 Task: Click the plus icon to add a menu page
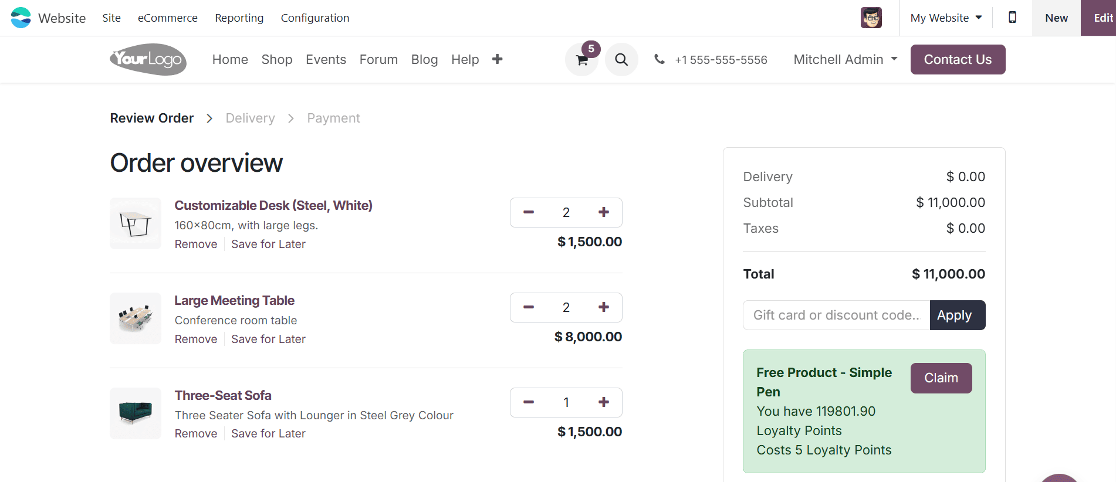497,59
